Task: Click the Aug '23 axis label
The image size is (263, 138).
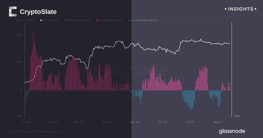Action: (218, 122)
